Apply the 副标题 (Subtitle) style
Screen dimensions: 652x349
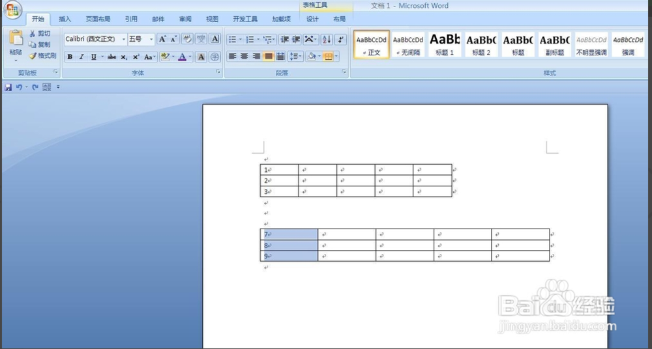(555, 44)
